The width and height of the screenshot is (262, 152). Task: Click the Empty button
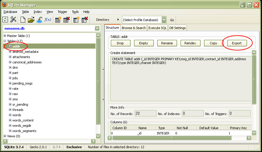pyautogui.click(x=144, y=43)
